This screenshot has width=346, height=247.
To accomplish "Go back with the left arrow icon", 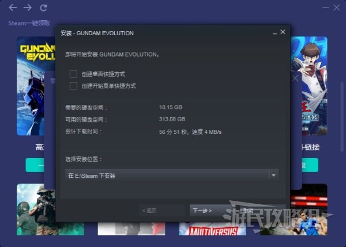I will [13, 8].
